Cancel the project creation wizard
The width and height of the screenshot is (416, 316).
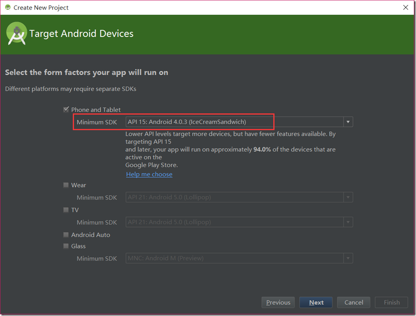tap(353, 303)
